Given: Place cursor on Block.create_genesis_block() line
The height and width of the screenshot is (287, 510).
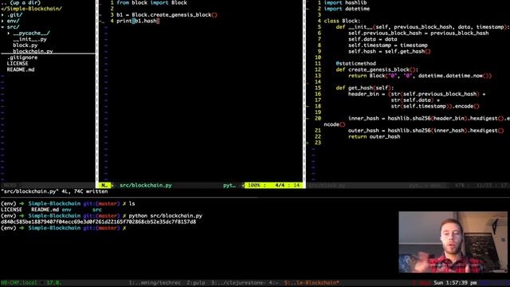Looking at the screenshot, I should pos(167,15).
